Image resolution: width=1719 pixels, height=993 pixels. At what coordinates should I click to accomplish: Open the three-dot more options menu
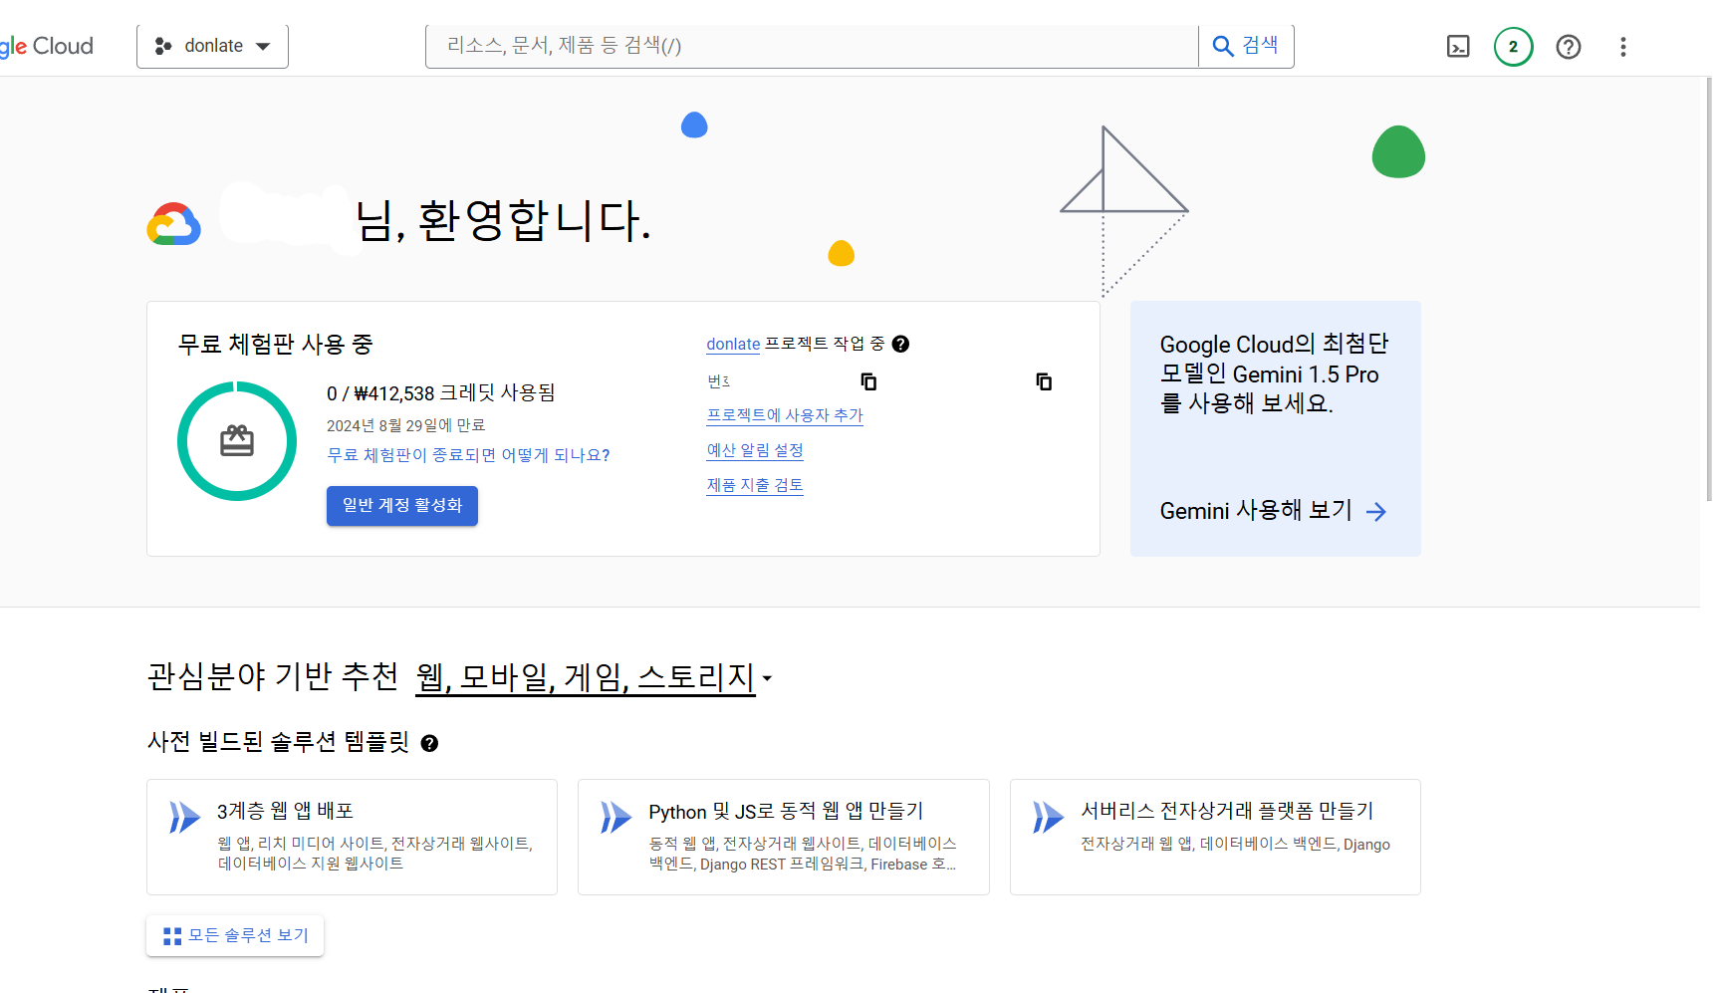tap(1623, 47)
